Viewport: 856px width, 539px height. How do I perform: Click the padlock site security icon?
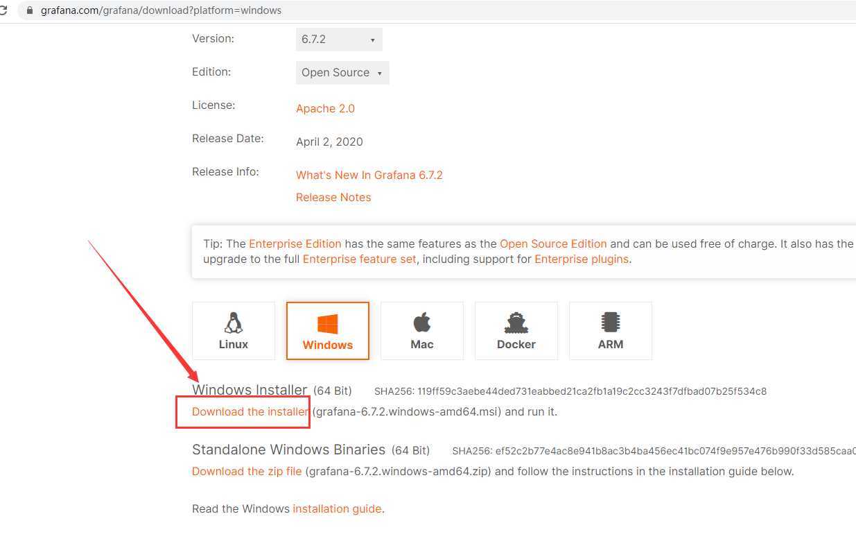click(29, 10)
